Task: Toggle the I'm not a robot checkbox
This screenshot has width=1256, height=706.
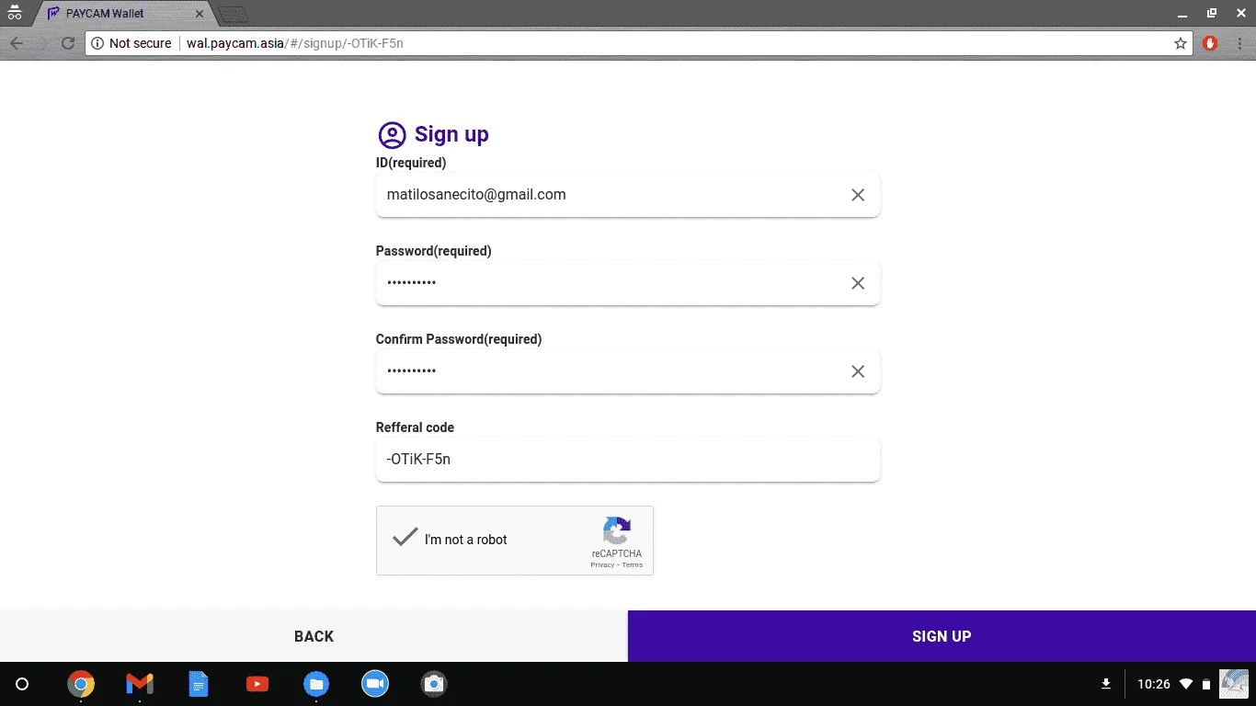Action: coord(405,539)
